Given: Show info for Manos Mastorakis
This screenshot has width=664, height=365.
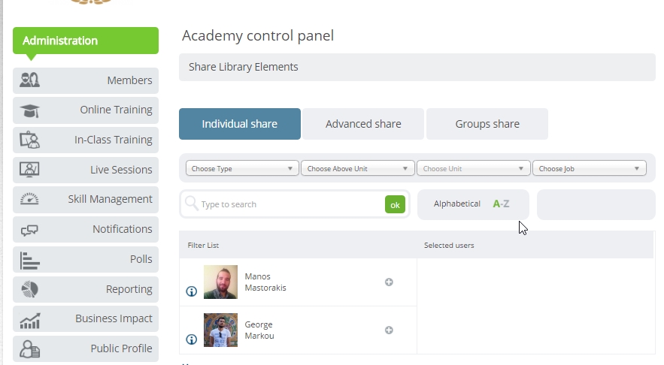Looking at the screenshot, I should click(x=192, y=291).
